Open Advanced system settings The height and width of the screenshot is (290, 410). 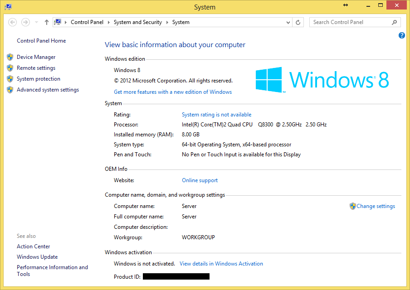pyautogui.click(x=48, y=90)
